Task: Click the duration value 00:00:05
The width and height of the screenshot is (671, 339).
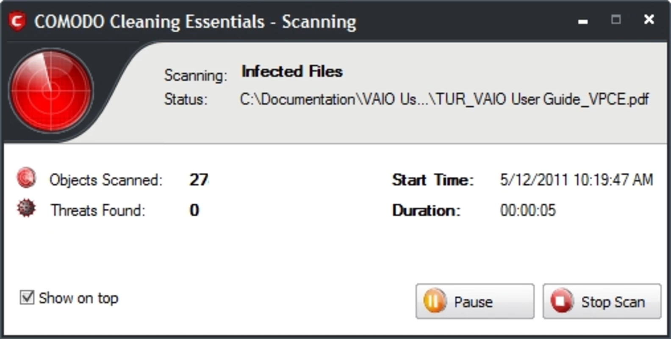Action: pos(528,210)
